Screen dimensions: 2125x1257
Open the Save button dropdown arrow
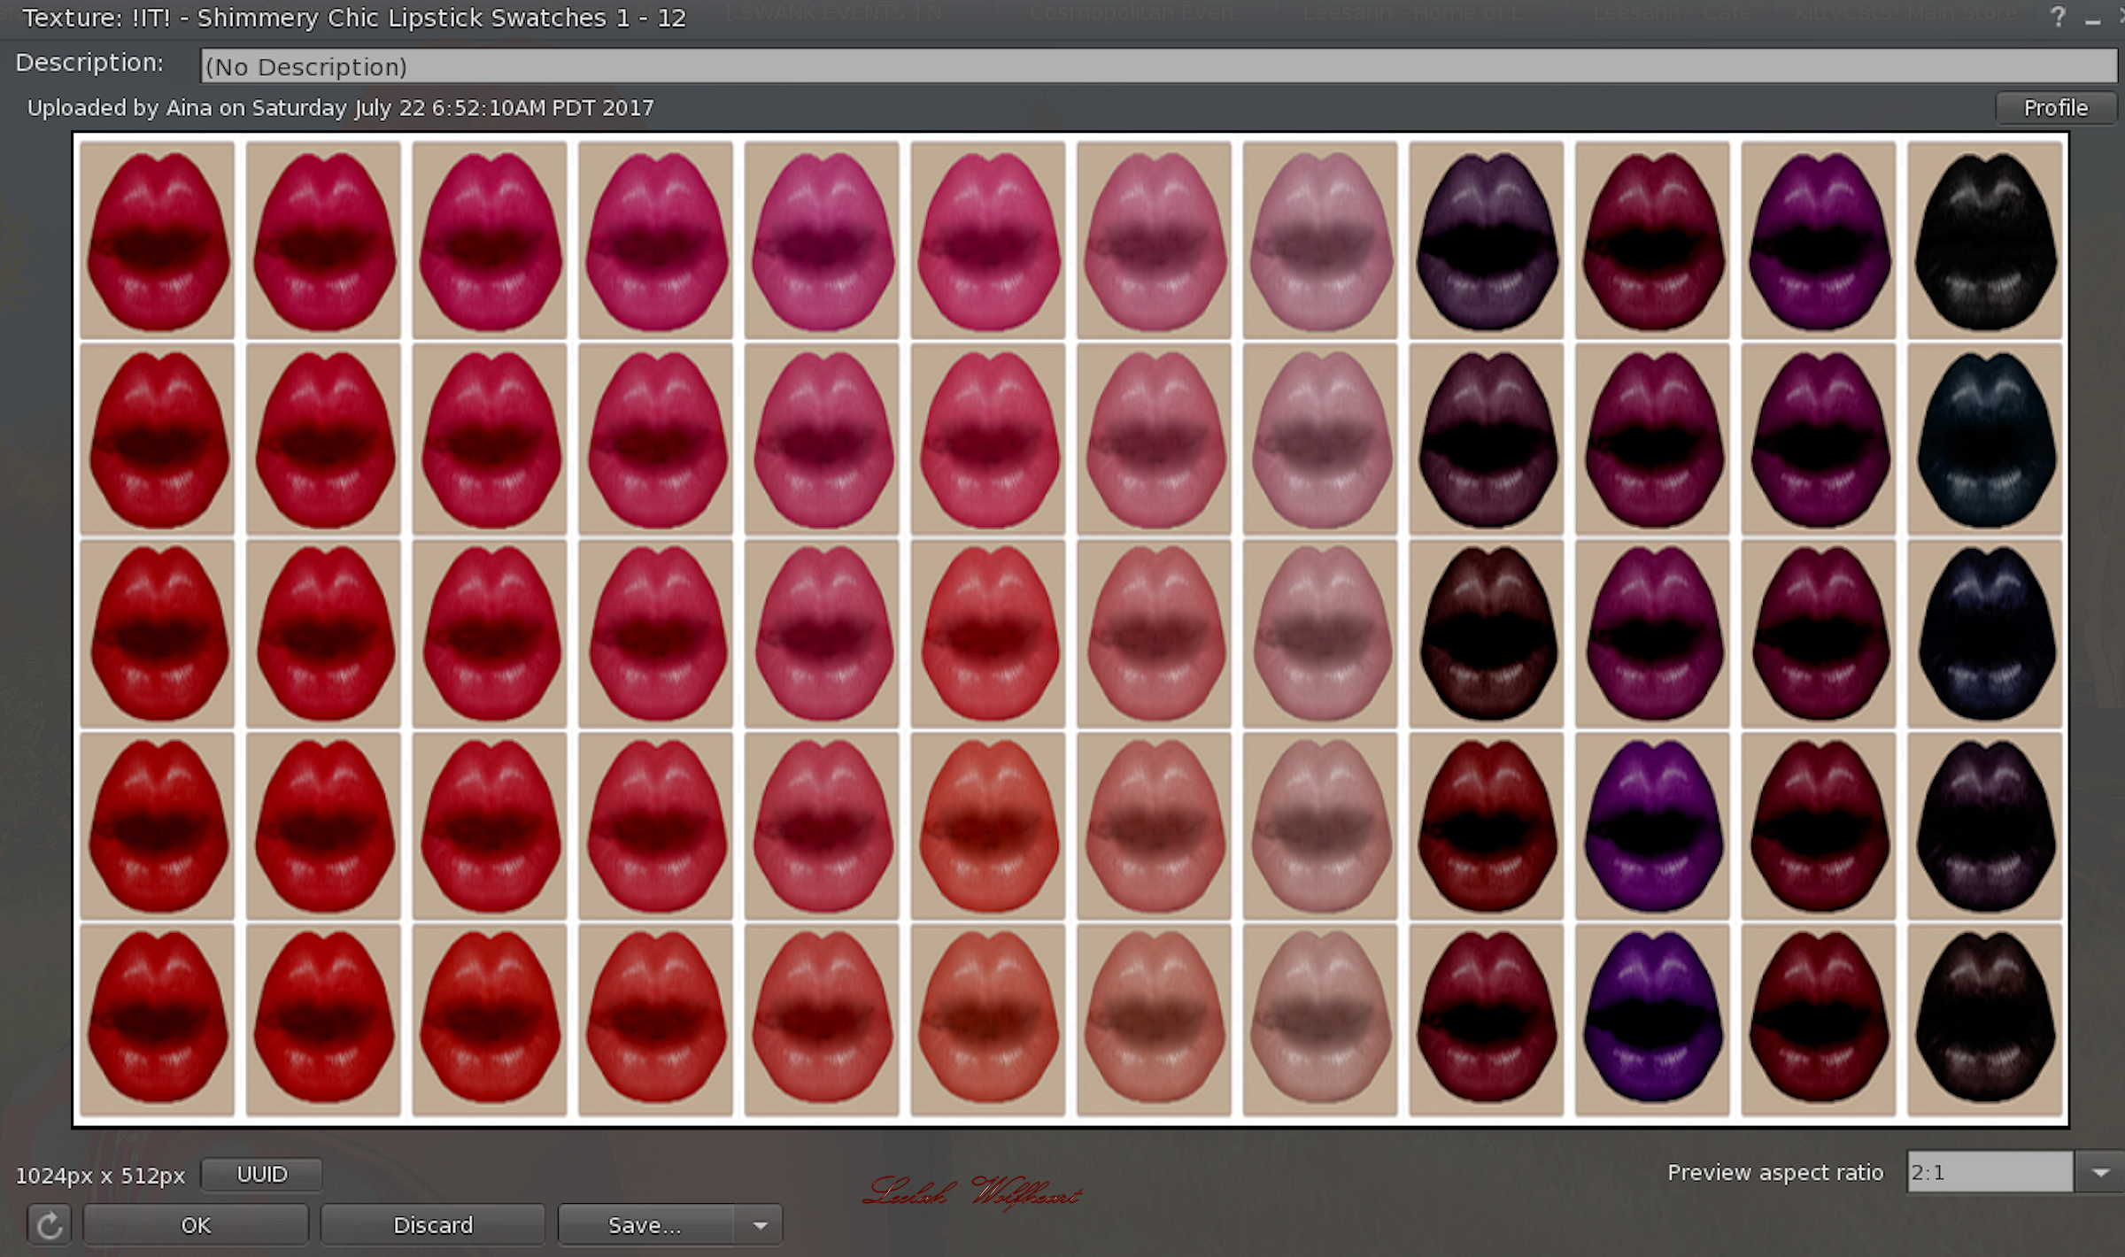760,1225
